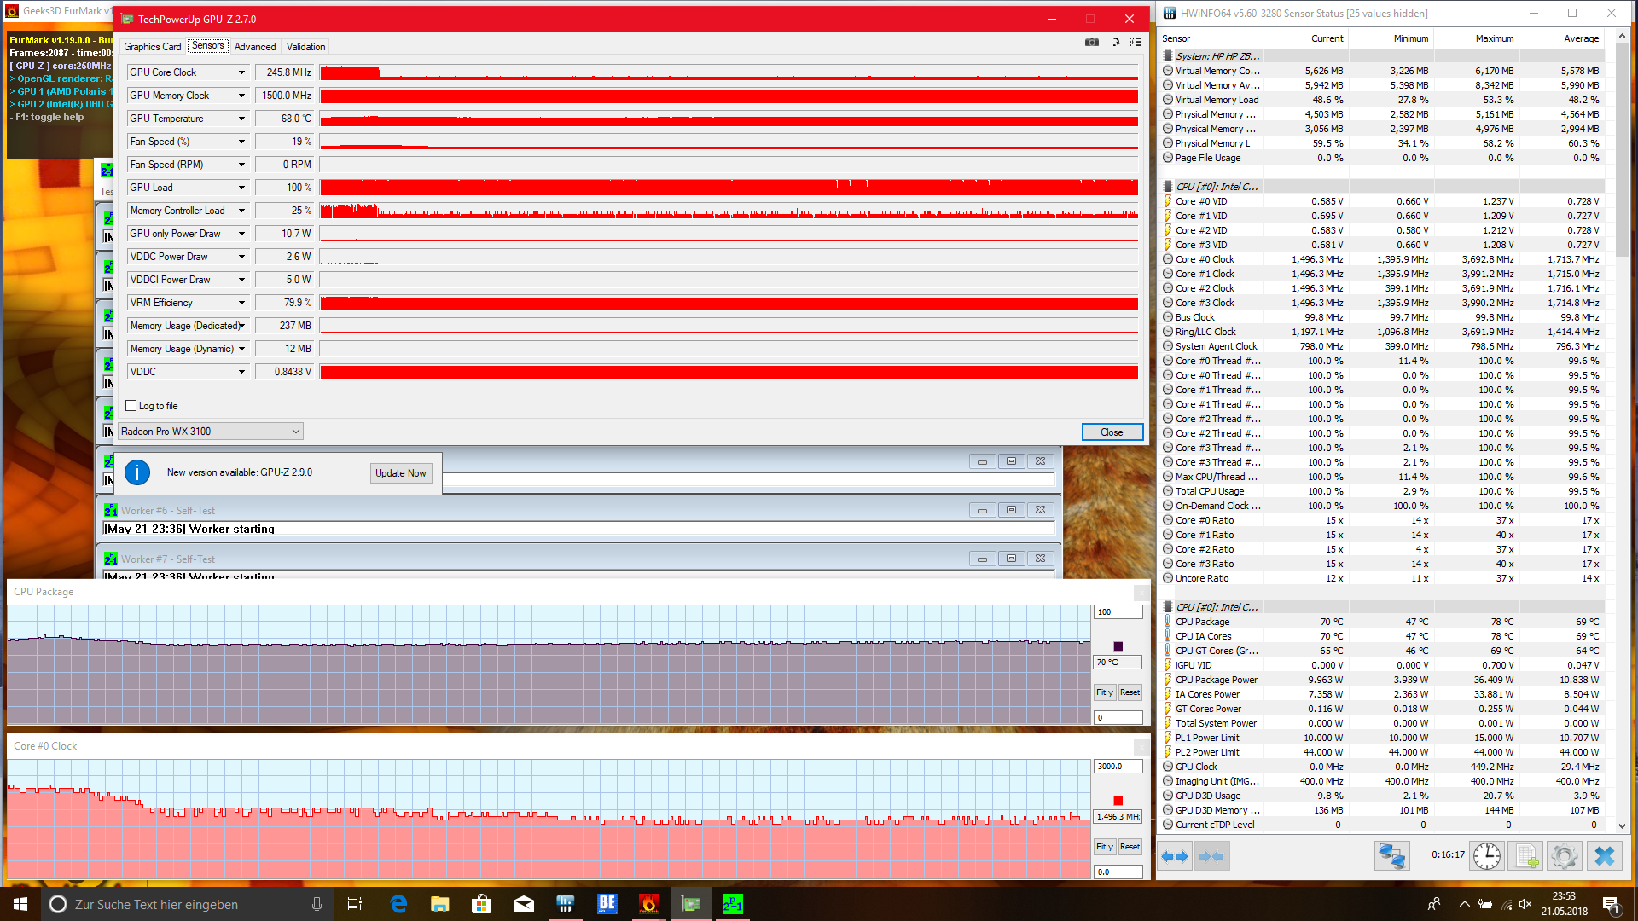Screen dimensions: 1638x921
Task: Open the GPU Core Clock sensor dropdown
Action: (x=241, y=72)
